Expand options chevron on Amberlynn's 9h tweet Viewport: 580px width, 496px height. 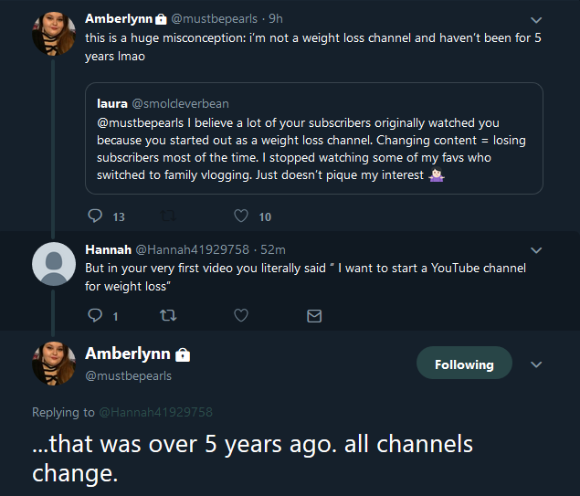pos(536,20)
